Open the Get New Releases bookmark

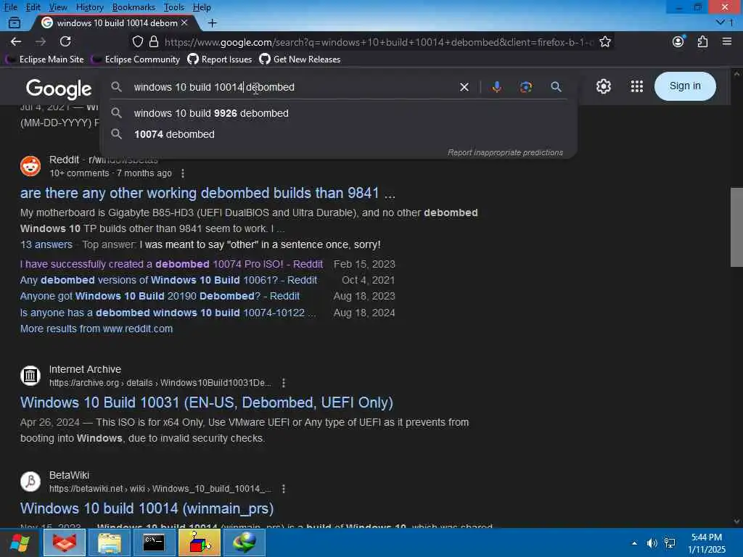[300, 59]
